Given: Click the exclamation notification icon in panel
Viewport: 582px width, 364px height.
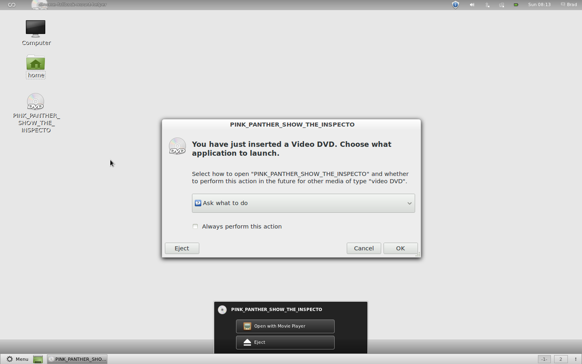Looking at the screenshot, I should coord(576,359).
